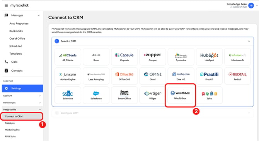Viewport: 259px width, 141px height.
Task: Click the Calls phone icon
Action: click(x=6, y=62)
